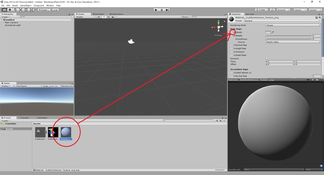Lock the Inspector panel
This screenshot has width=324, height=175.
(319, 15)
